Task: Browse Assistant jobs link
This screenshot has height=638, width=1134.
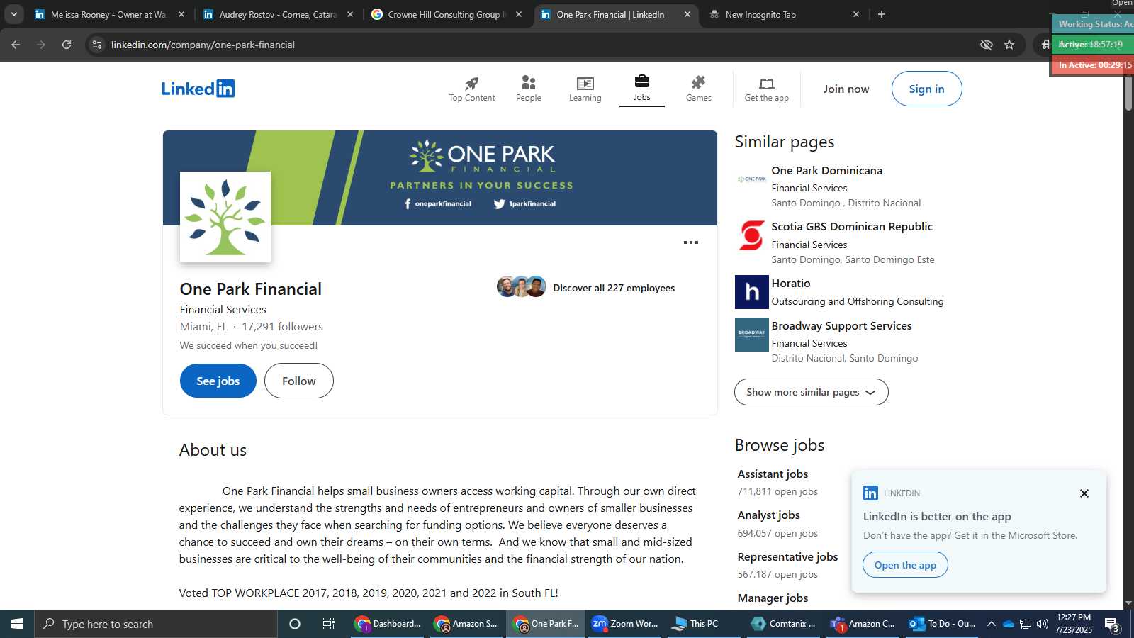Action: click(773, 474)
